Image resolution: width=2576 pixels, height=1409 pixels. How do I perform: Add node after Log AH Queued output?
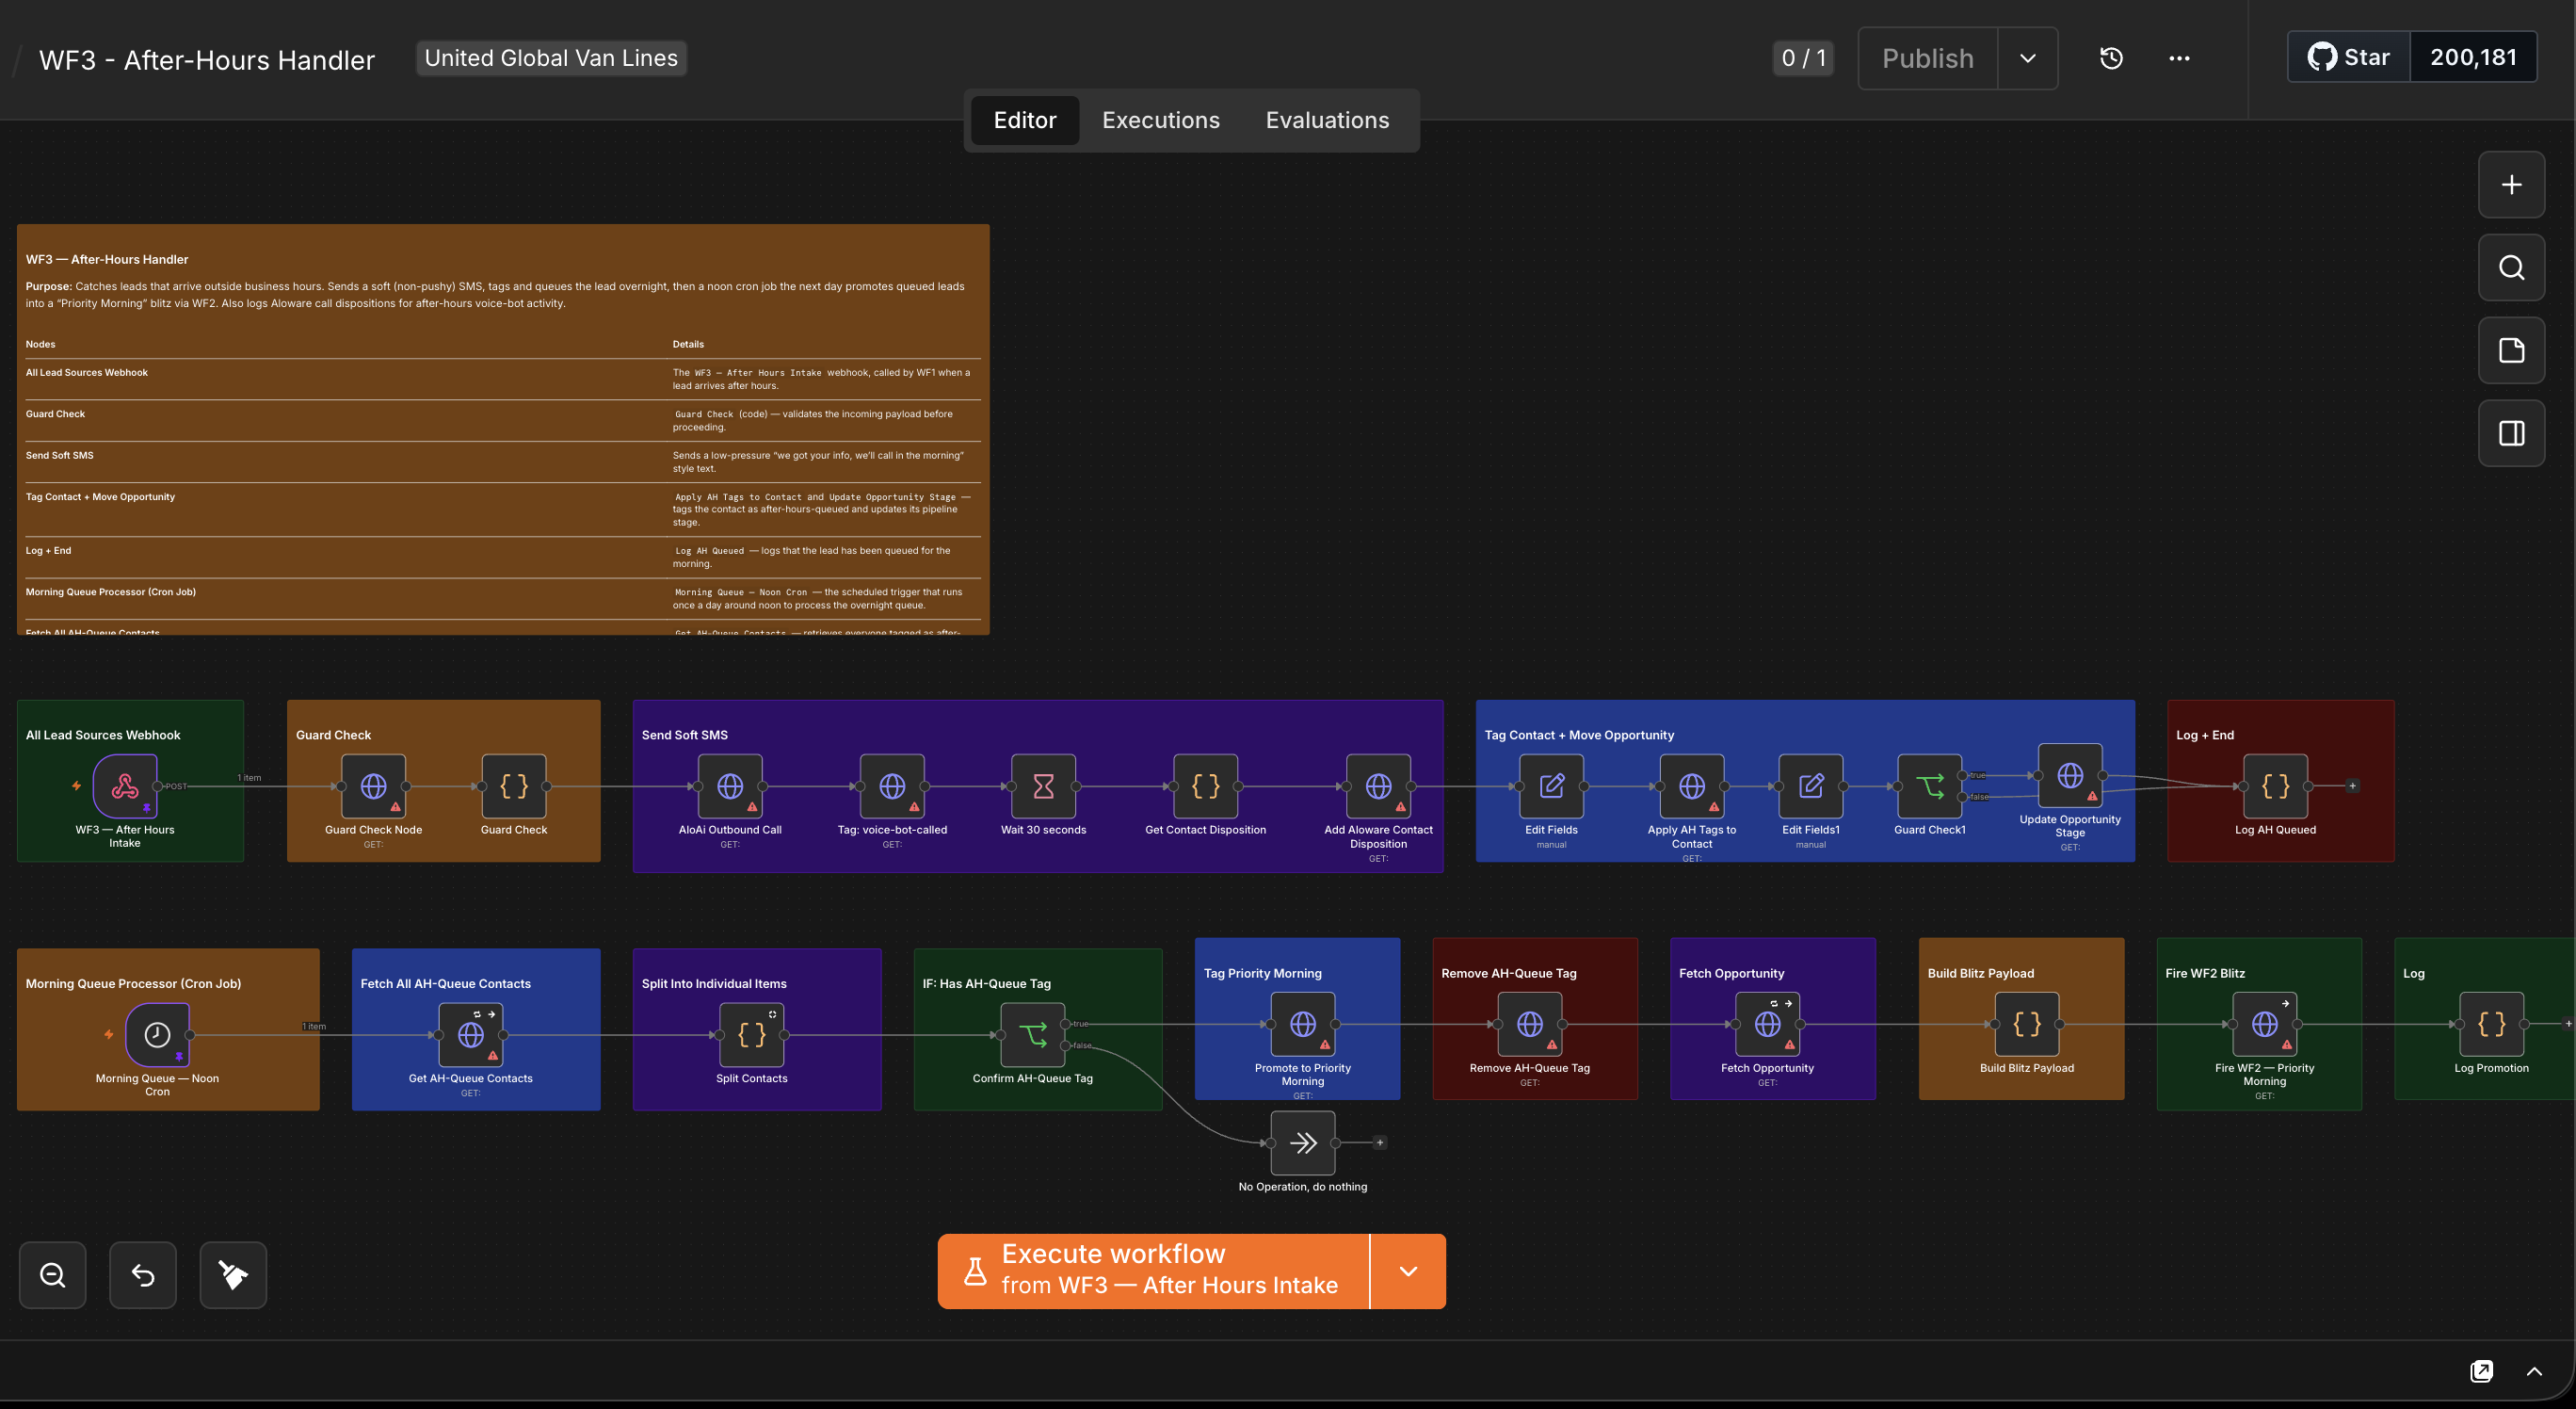point(2352,786)
